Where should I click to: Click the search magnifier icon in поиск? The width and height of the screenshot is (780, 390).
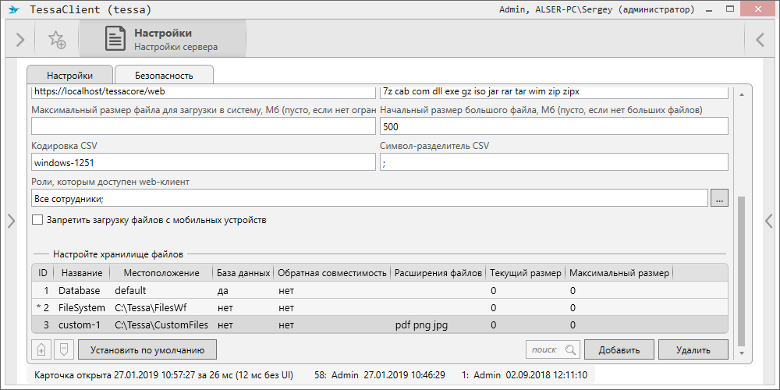pos(571,349)
